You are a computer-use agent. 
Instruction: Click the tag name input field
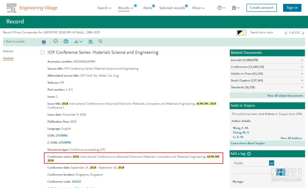(254, 171)
